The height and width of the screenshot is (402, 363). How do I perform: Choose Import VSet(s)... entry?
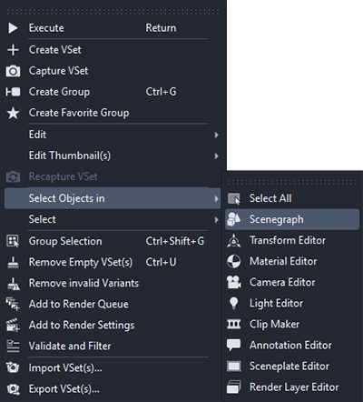(113, 367)
